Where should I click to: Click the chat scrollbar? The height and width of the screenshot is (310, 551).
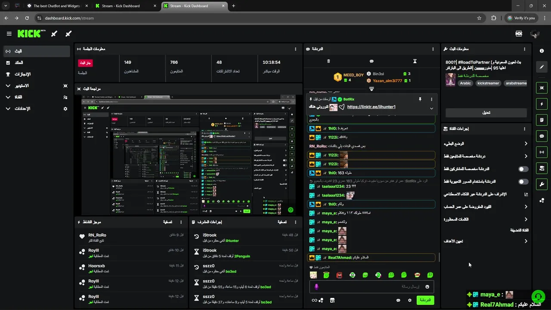(439, 257)
